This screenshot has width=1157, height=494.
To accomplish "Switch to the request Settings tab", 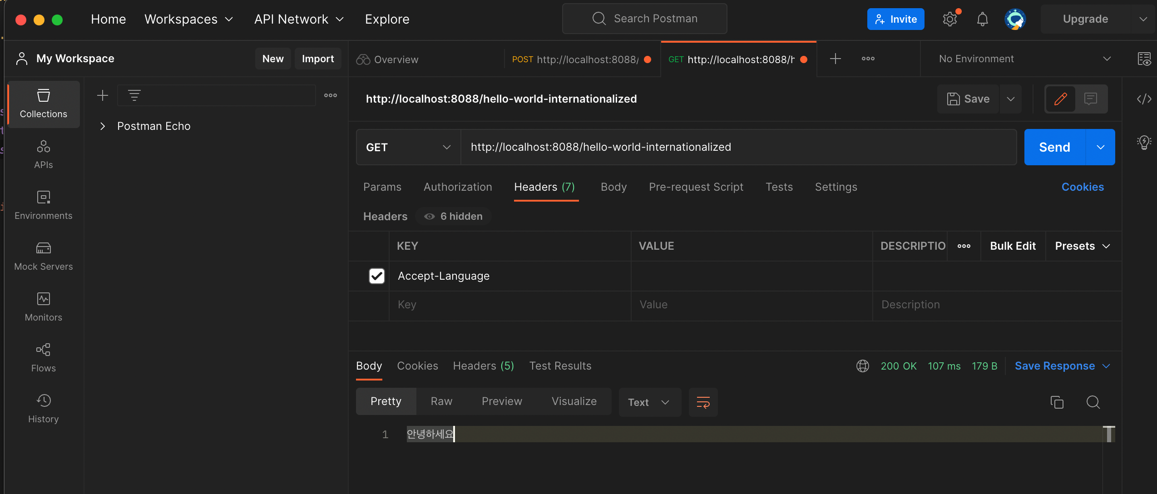I will click(x=836, y=187).
